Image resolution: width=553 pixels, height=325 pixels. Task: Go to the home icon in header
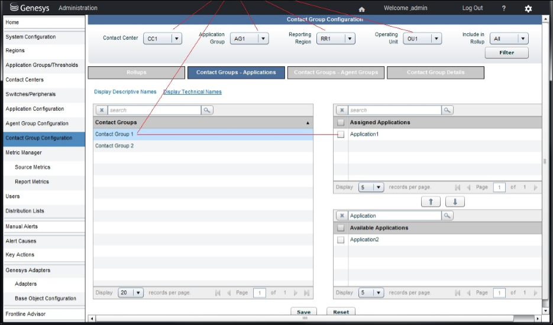(361, 9)
